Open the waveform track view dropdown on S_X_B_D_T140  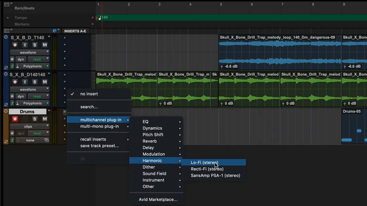[x=30, y=52]
